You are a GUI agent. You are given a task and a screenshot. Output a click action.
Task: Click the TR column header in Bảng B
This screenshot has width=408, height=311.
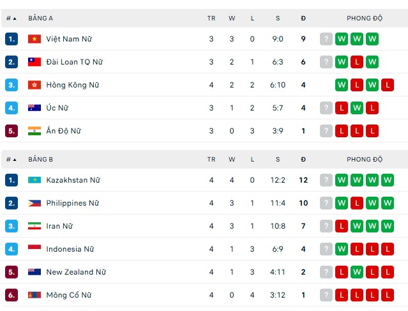coord(211,159)
